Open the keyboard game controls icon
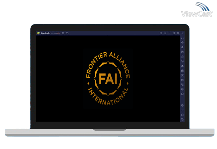 [x=182, y=57]
